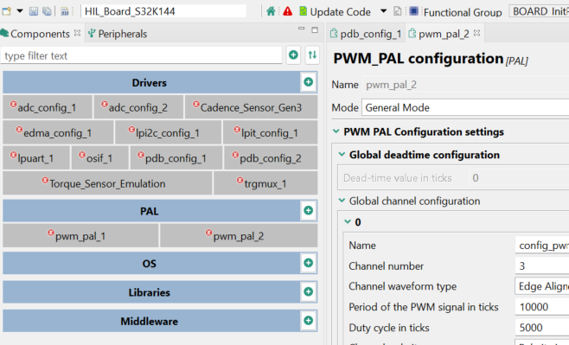Select pwm_pal_2 in the PAL list

(x=239, y=236)
